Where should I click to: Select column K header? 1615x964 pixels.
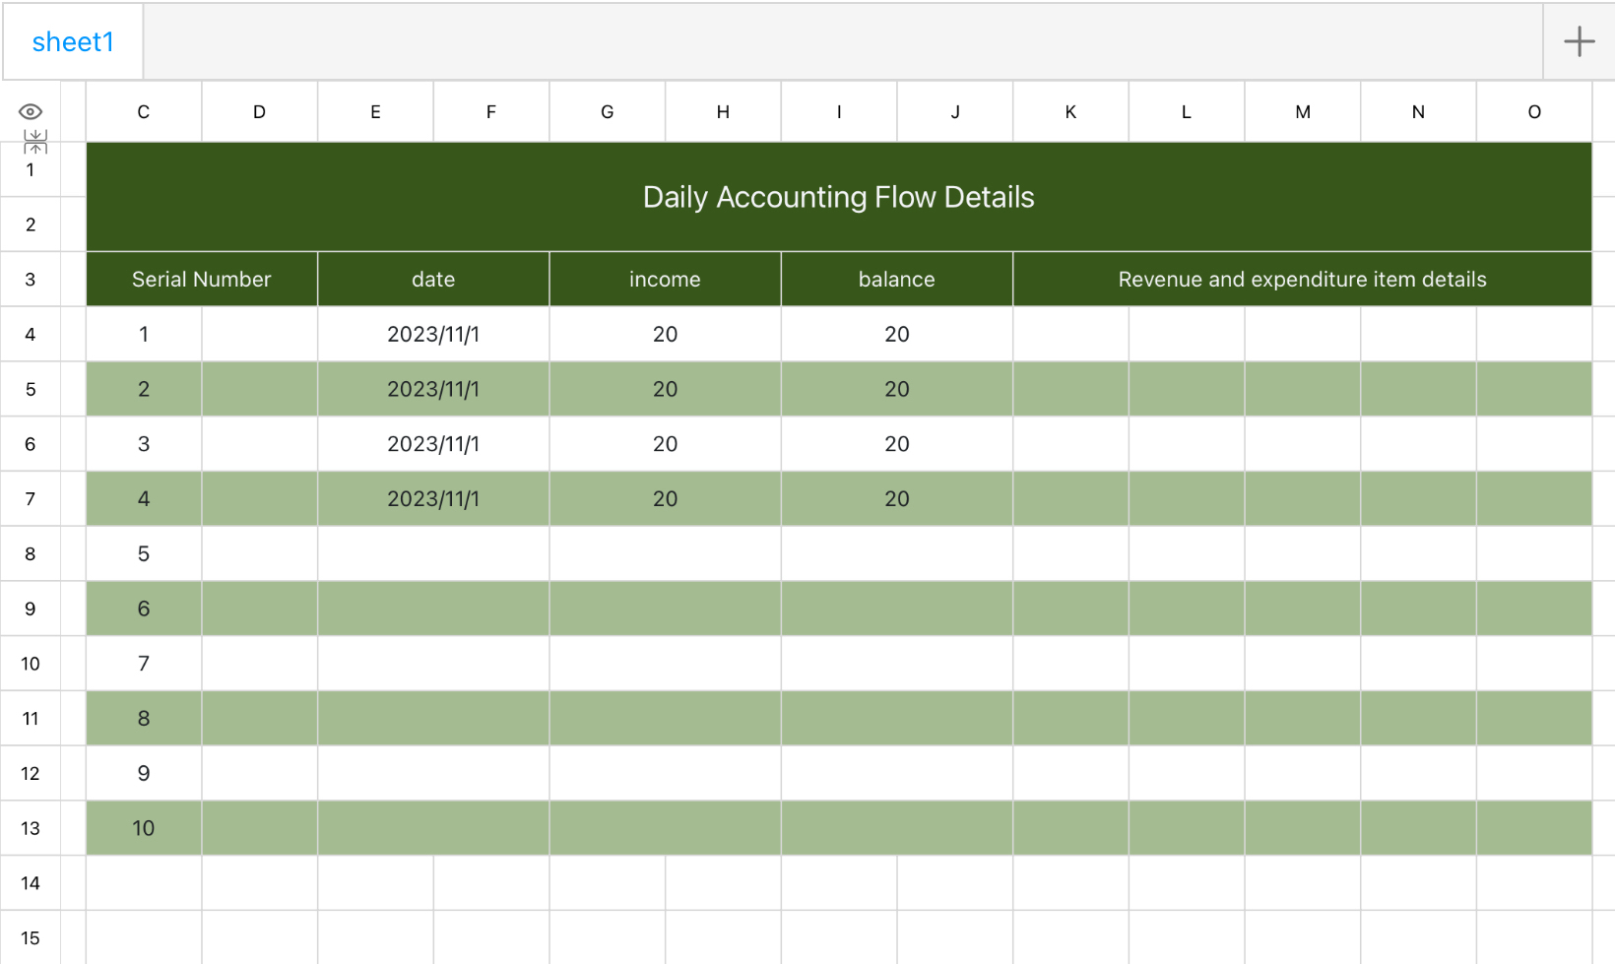1070,112
